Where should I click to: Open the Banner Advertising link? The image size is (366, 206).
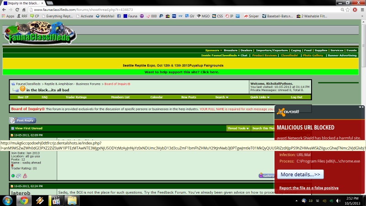[x=342, y=55]
